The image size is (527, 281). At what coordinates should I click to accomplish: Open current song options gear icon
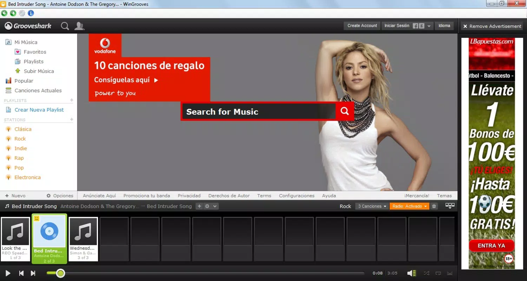[x=207, y=206]
